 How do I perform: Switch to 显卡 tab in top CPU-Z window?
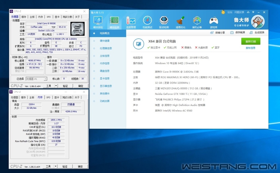click(57, 17)
